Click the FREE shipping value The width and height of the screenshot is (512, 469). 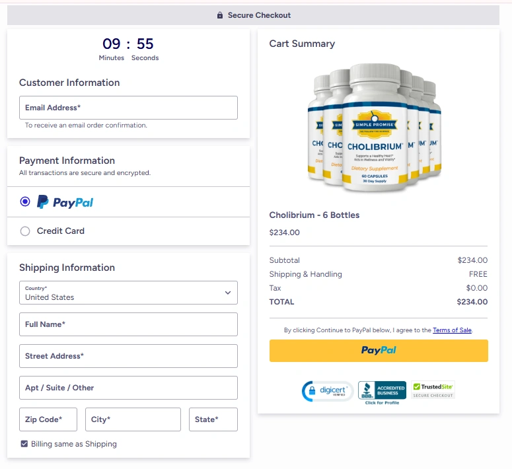tap(478, 274)
